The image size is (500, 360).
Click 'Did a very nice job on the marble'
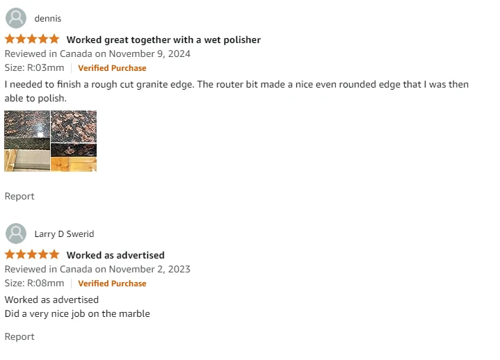[x=77, y=314]
